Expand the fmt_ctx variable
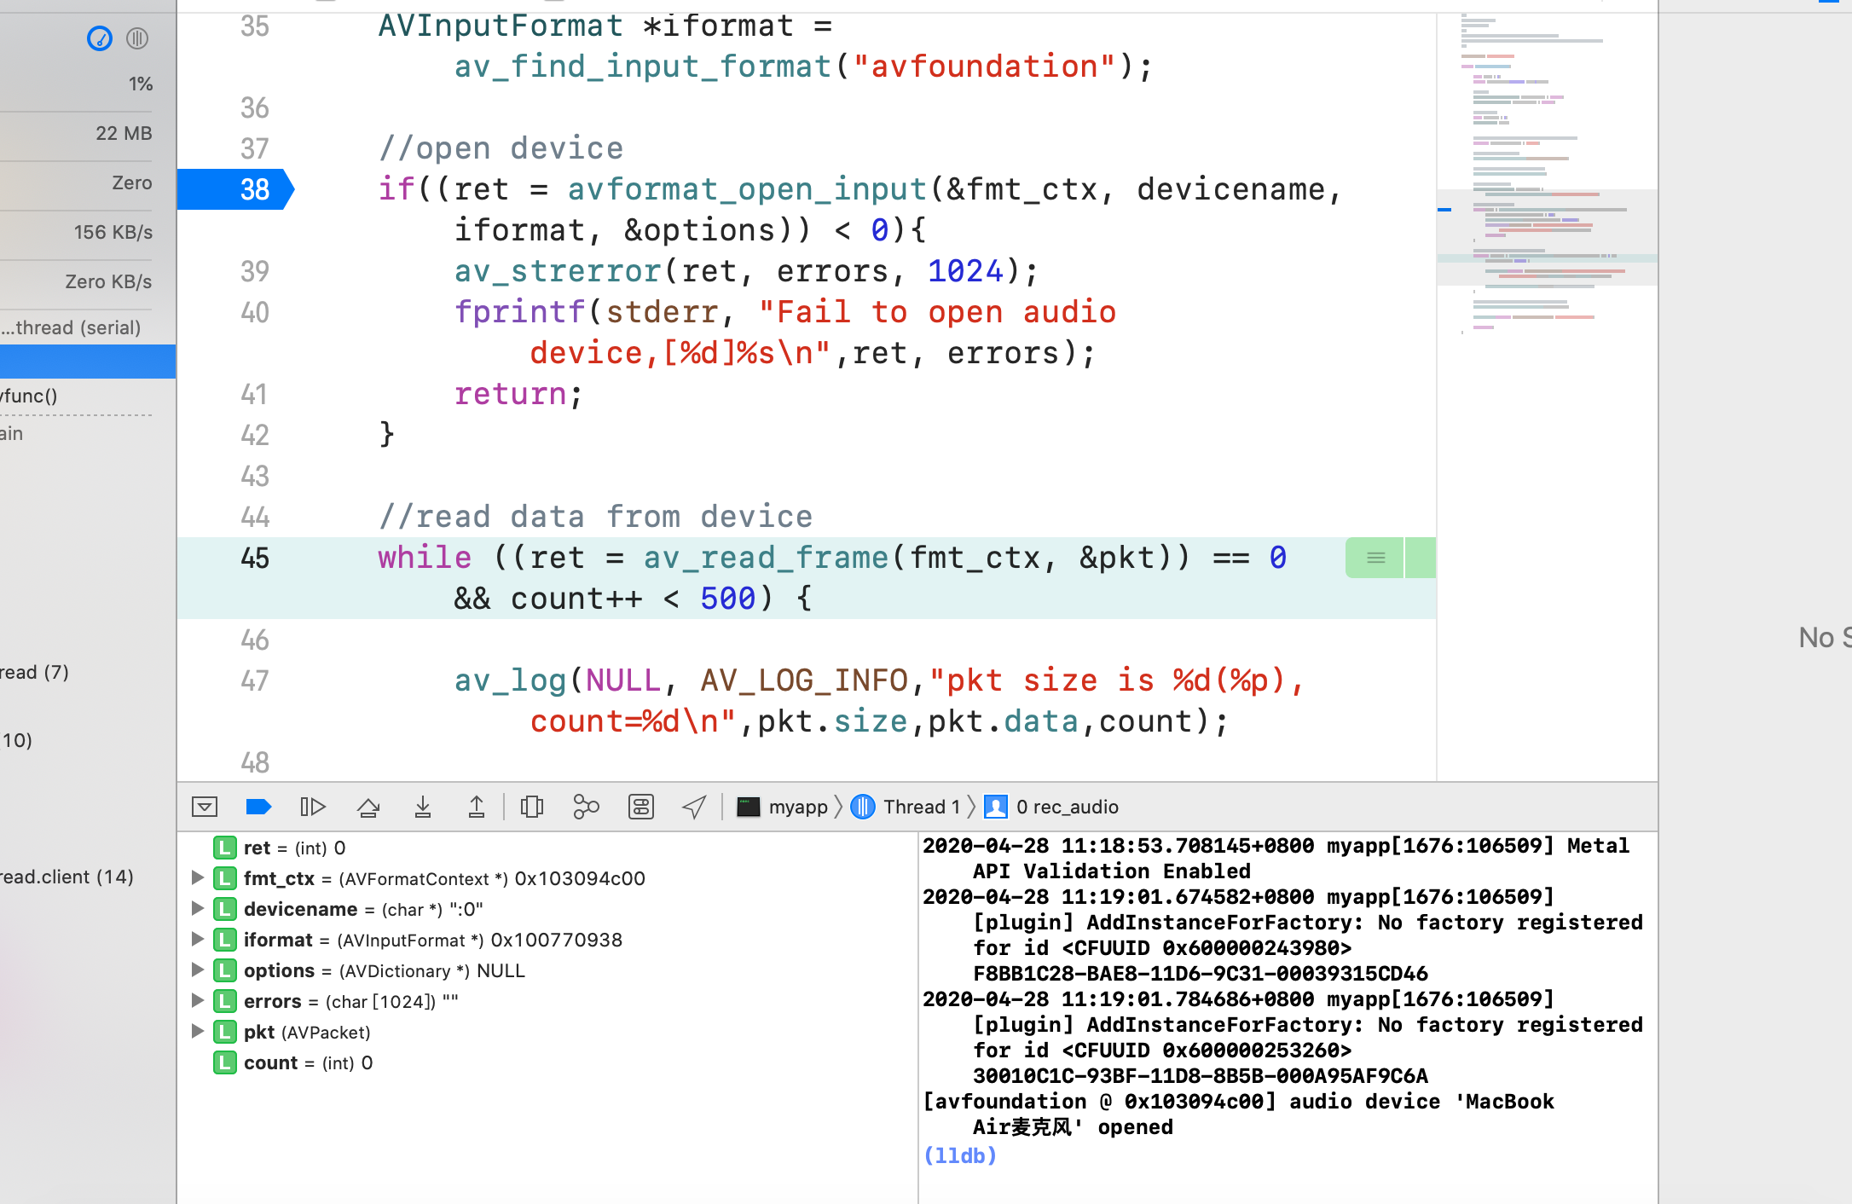Image resolution: width=1852 pixels, height=1204 pixels. coord(197,877)
